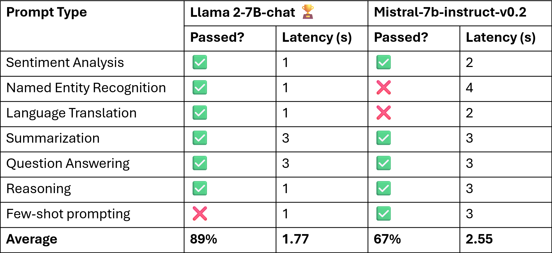Screen dimensions: 552x253
Task: Click Mistral's green checkmark for Reasoning
Action: coord(383,188)
